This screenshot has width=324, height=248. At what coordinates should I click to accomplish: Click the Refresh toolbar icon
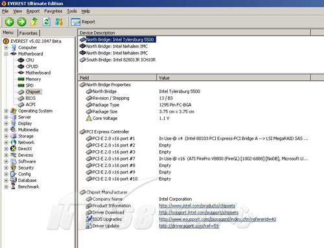click(x=47, y=22)
